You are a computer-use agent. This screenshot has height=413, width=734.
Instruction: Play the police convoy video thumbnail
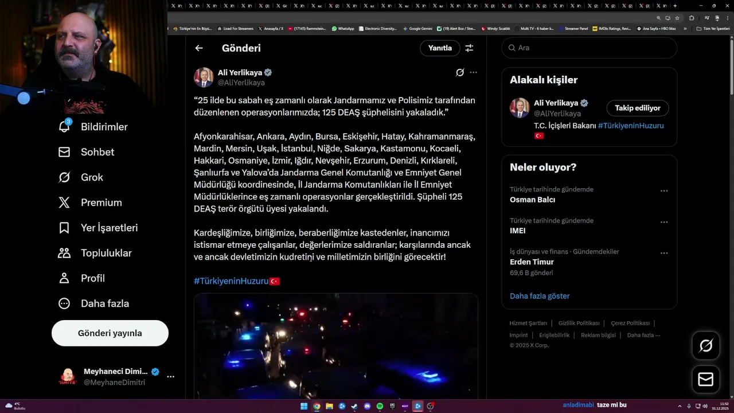coord(336,346)
